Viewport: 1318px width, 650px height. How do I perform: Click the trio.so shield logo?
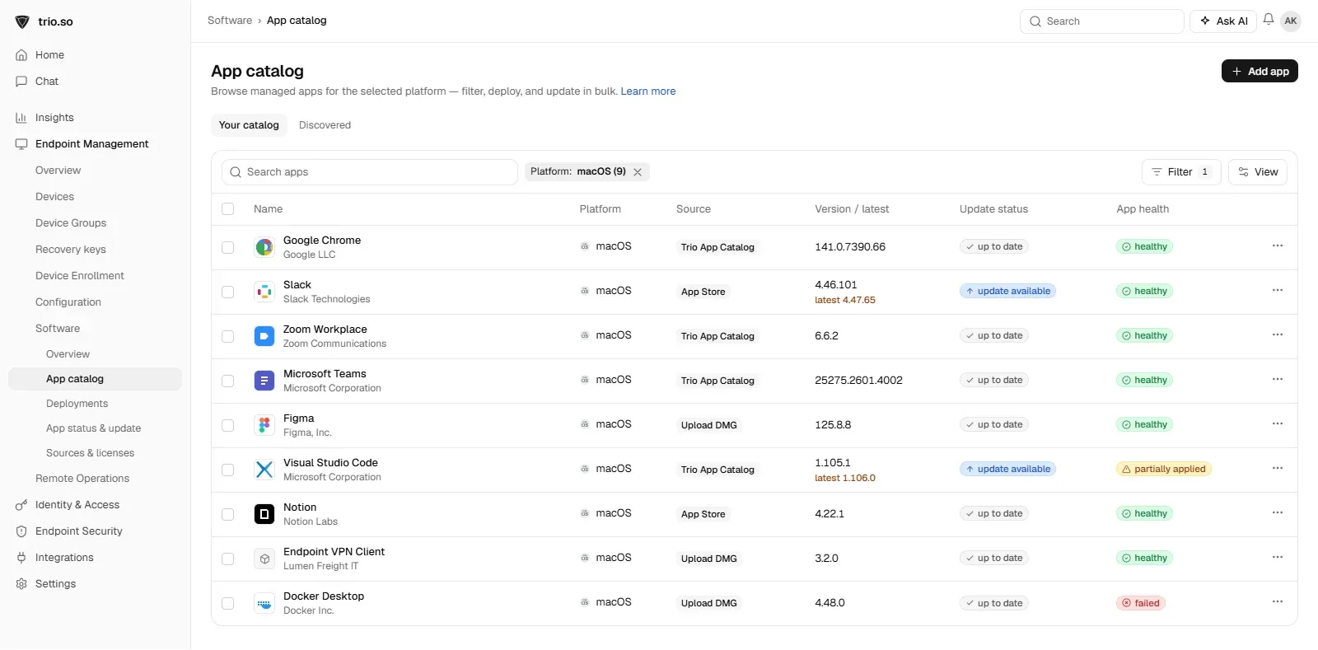point(22,21)
